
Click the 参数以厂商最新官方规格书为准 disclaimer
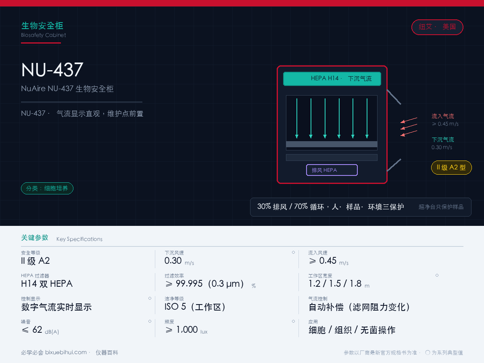[380, 353]
